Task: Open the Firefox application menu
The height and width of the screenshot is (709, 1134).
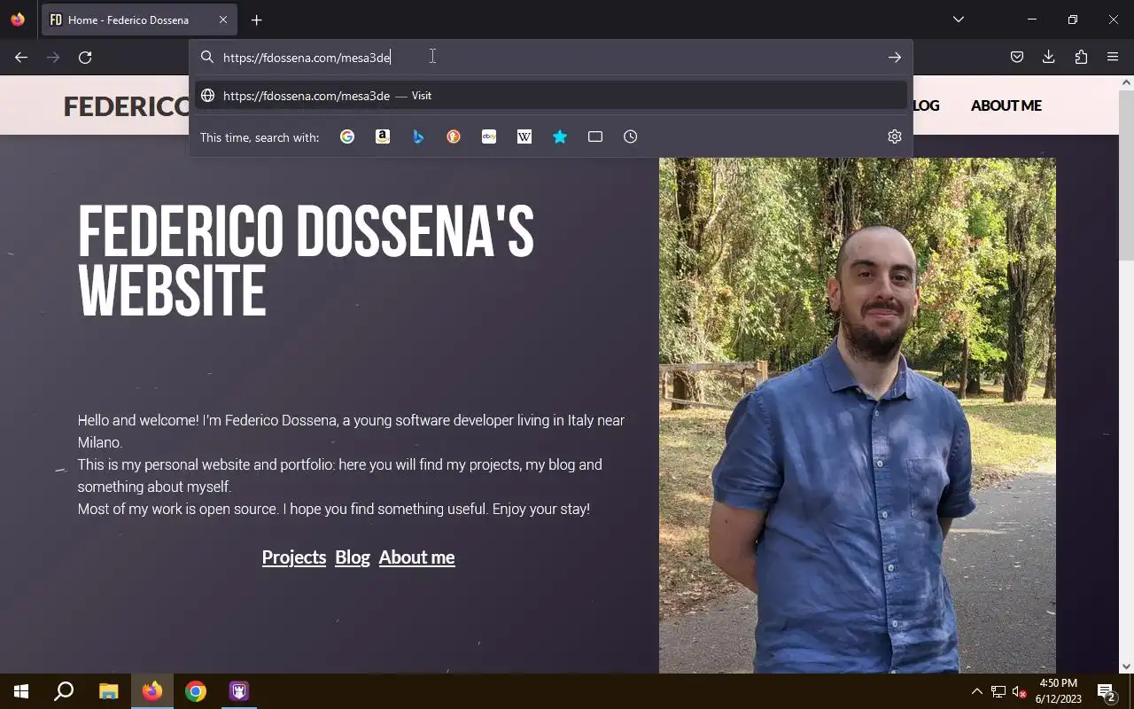Action: tap(1113, 58)
